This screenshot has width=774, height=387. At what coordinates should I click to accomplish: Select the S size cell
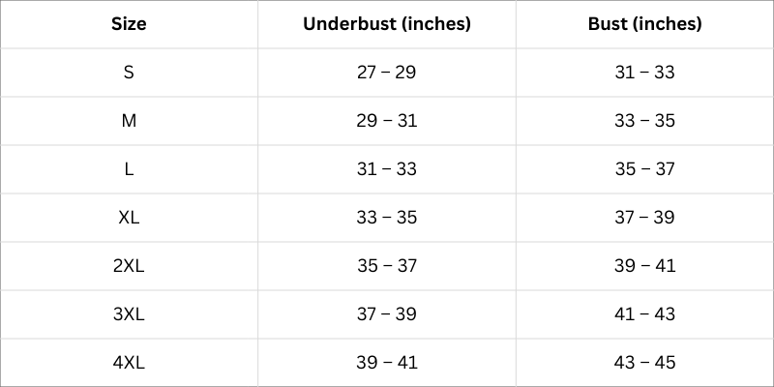point(129,73)
